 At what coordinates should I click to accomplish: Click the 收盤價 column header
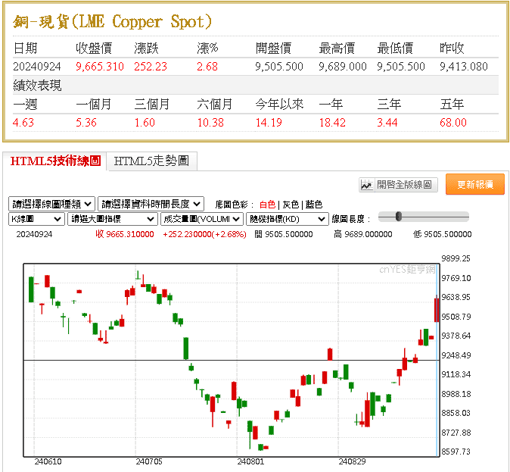(x=94, y=48)
